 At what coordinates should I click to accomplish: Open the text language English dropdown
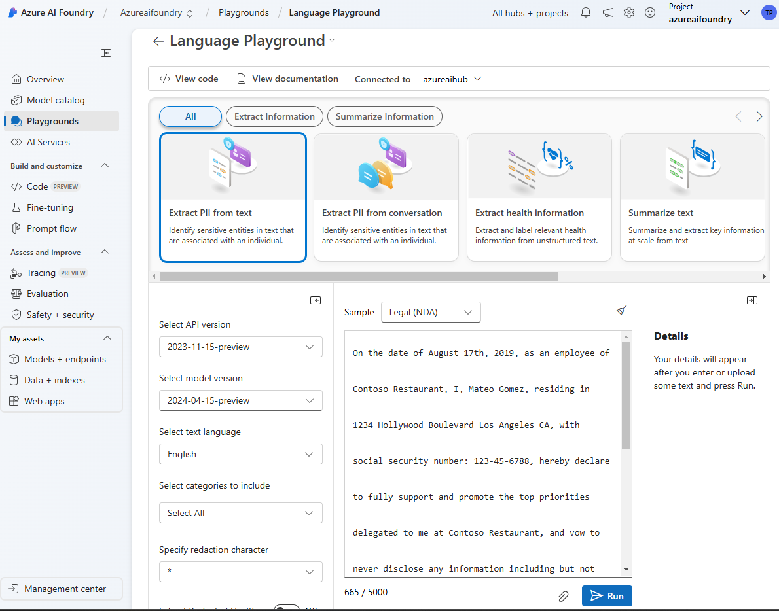click(x=240, y=454)
